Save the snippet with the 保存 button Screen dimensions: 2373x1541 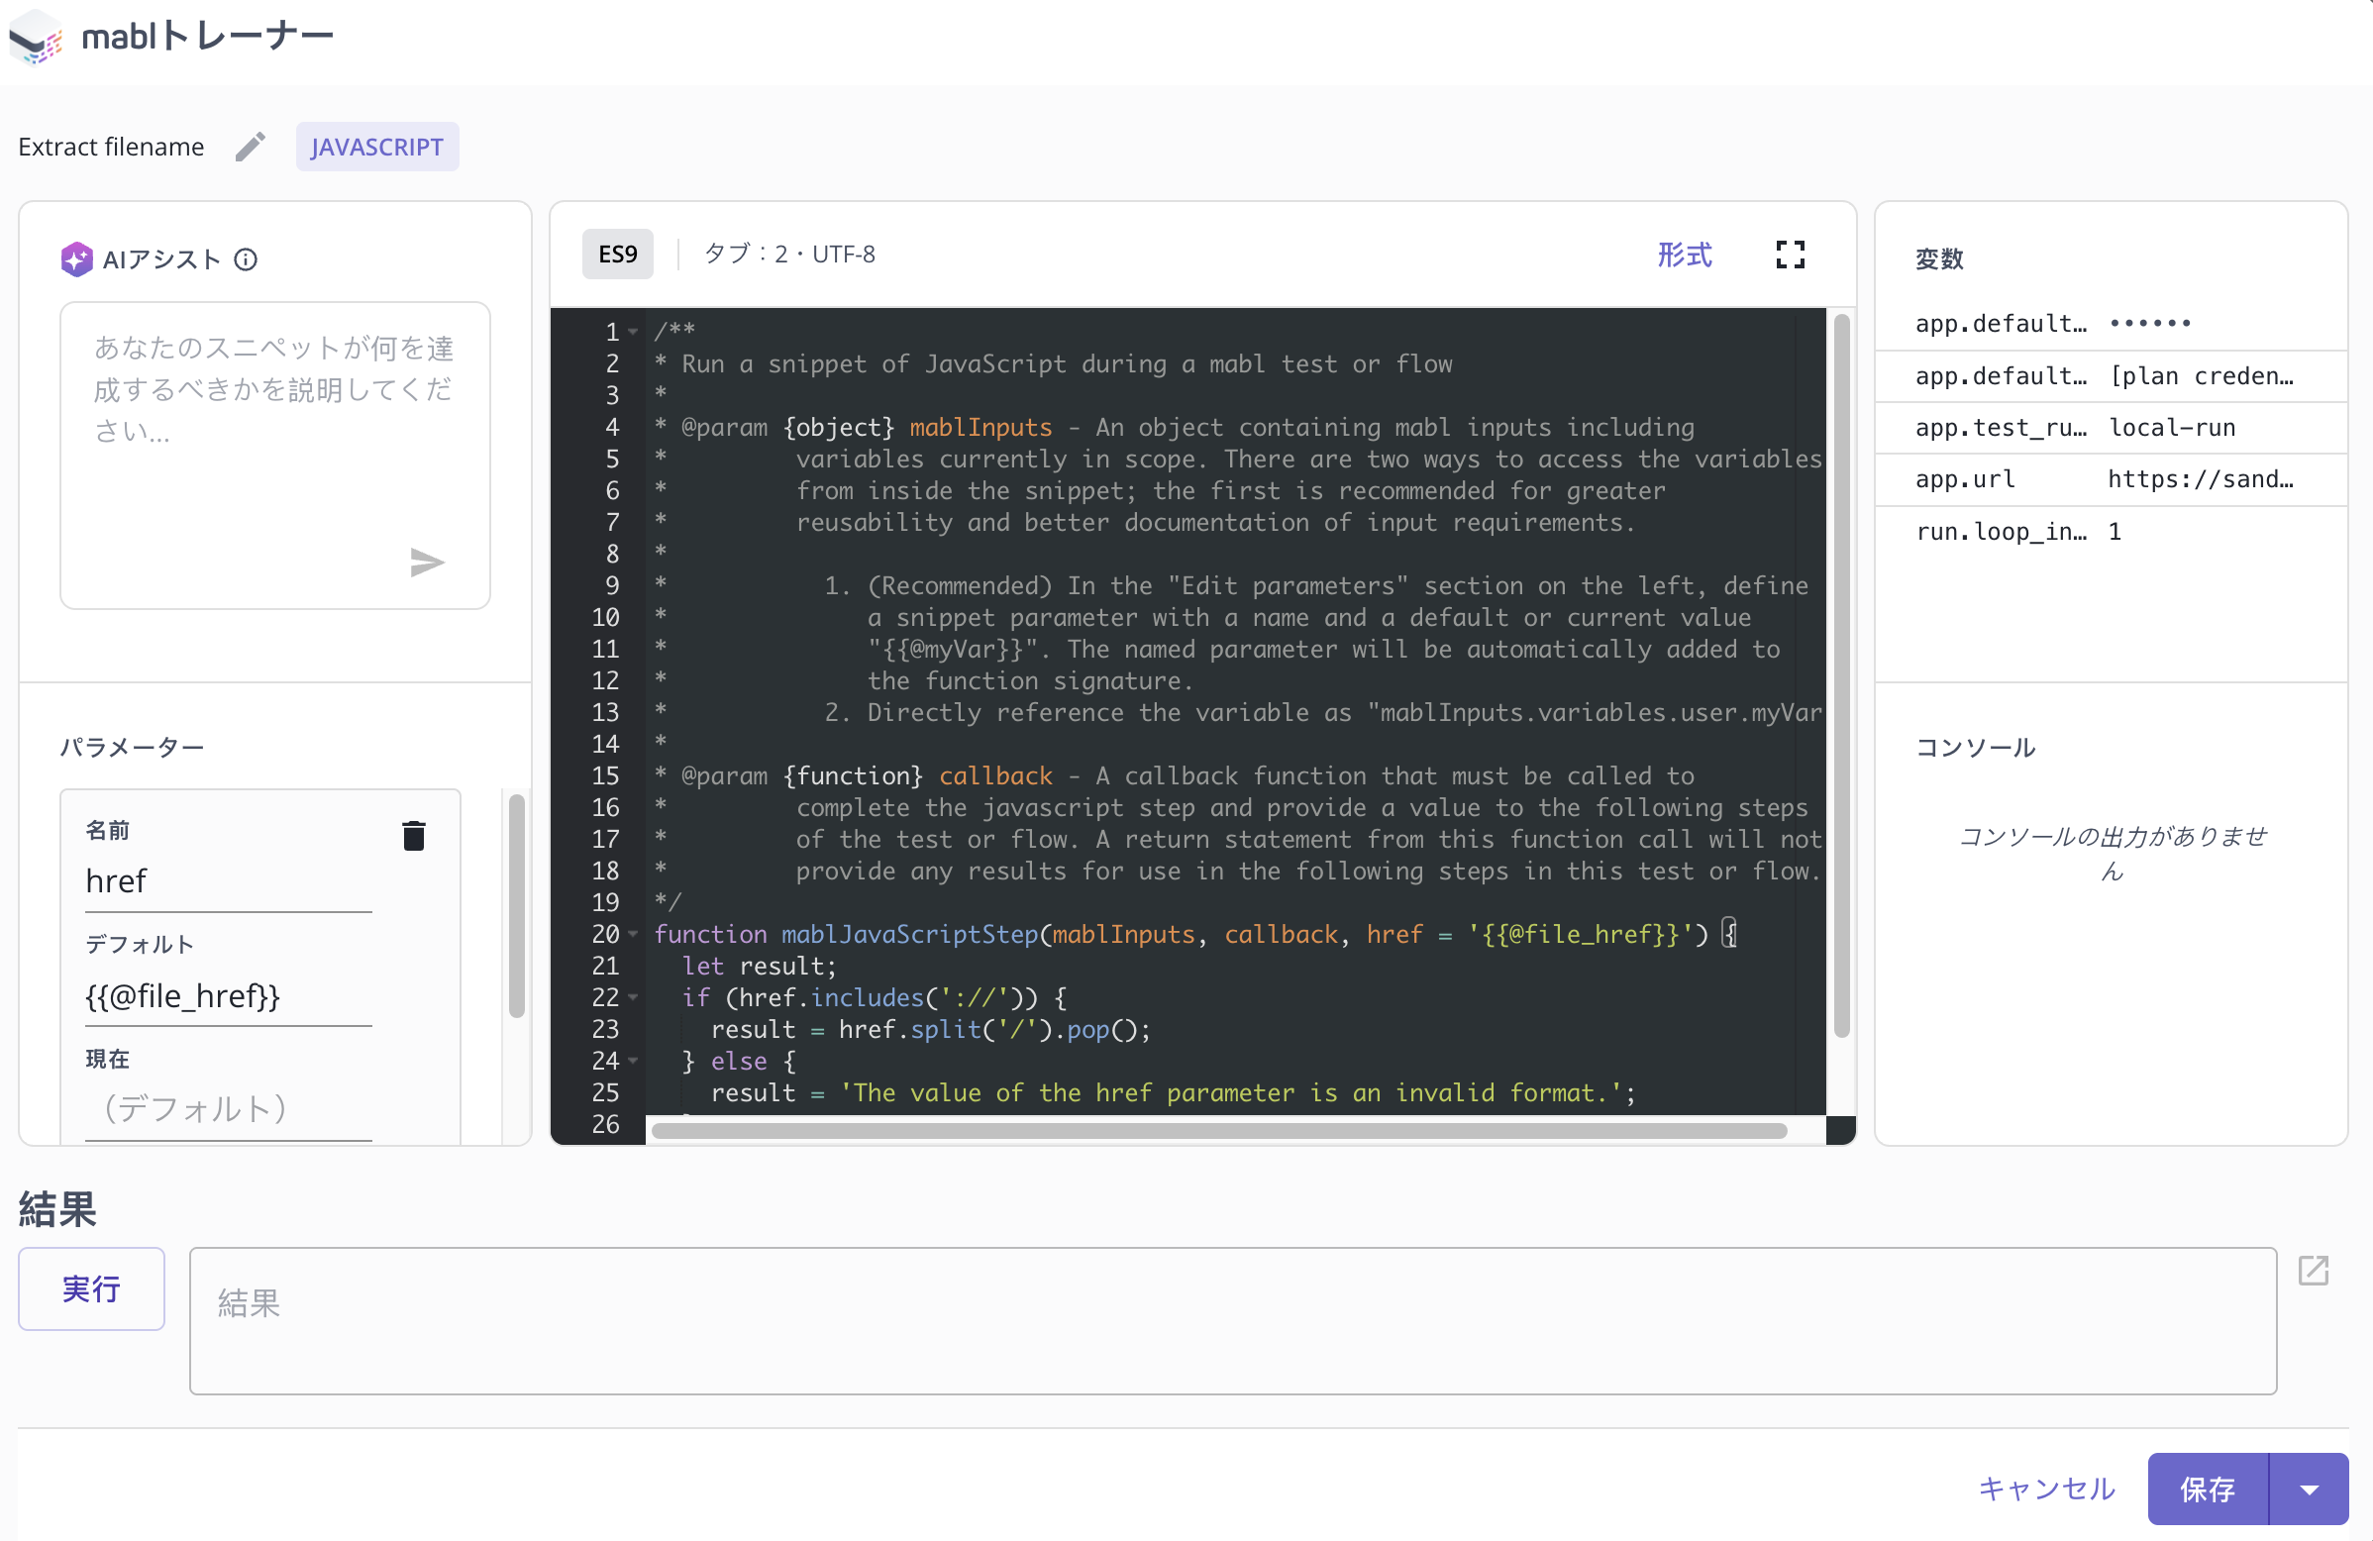pos(2210,1489)
